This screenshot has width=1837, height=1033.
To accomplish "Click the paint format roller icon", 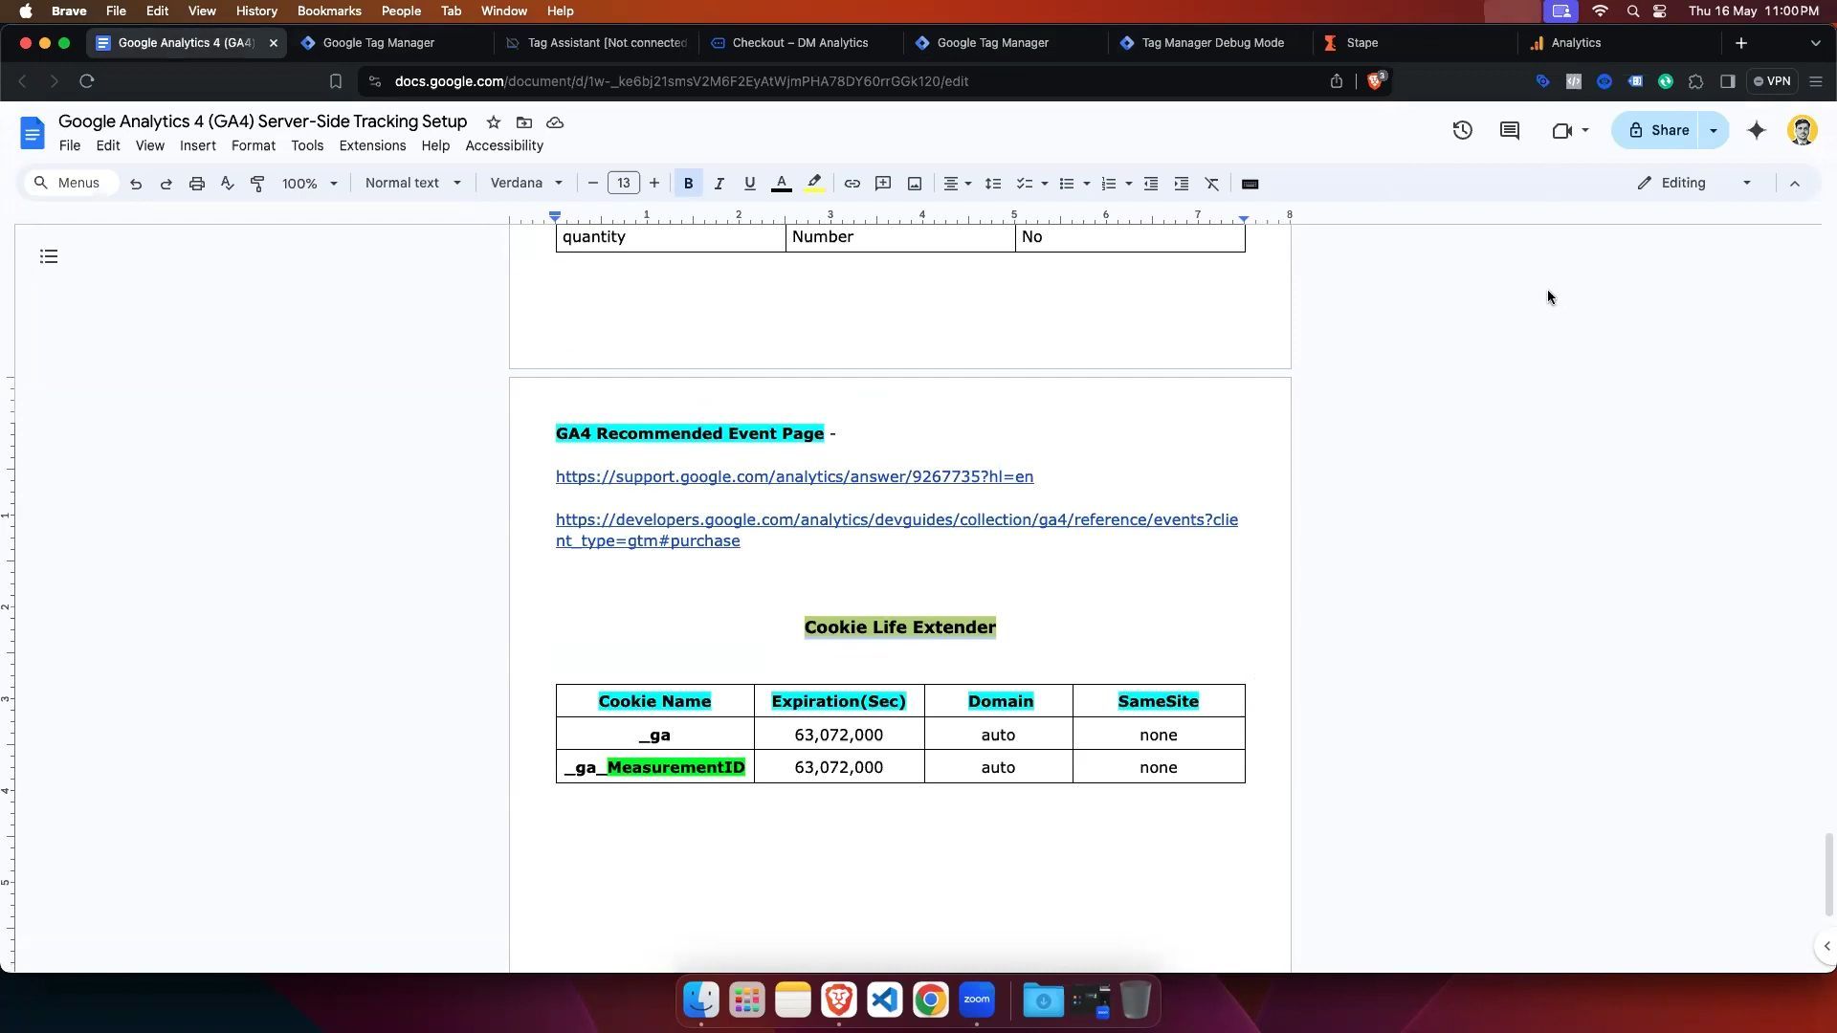I will tap(257, 184).
